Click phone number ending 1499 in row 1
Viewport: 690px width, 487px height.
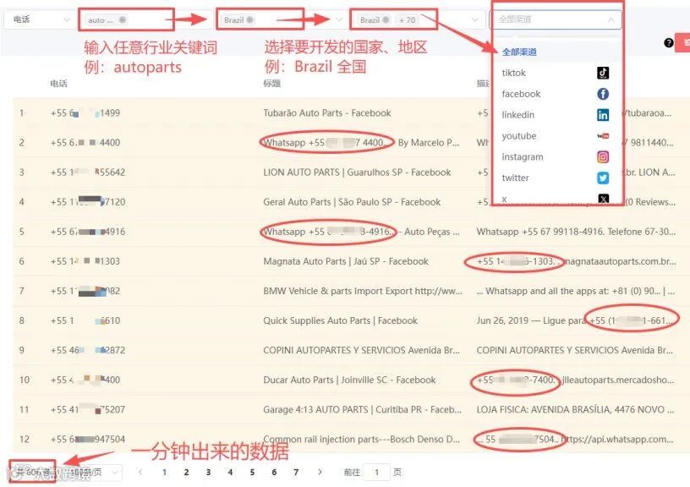[x=85, y=113]
